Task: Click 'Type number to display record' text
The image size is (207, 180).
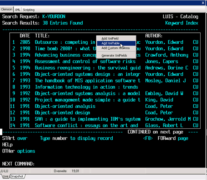Action: pyautogui.click(x=77, y=138)
